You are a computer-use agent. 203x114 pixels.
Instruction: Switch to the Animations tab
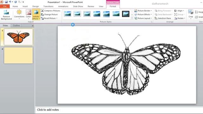coord(63,6)
